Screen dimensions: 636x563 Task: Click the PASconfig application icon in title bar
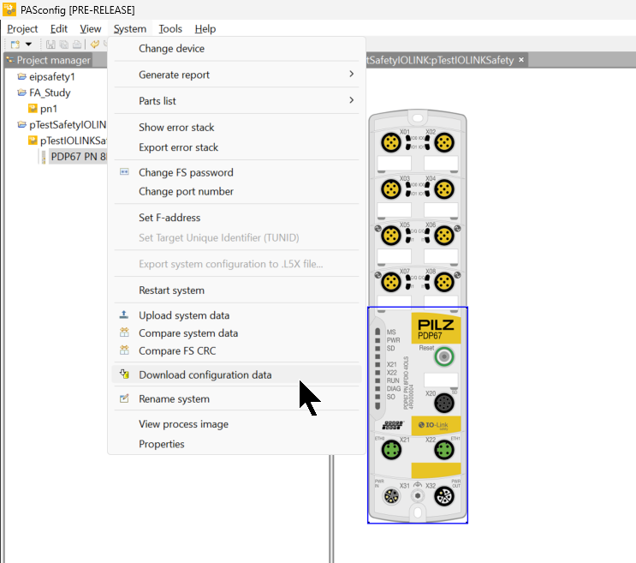point(9,9)
